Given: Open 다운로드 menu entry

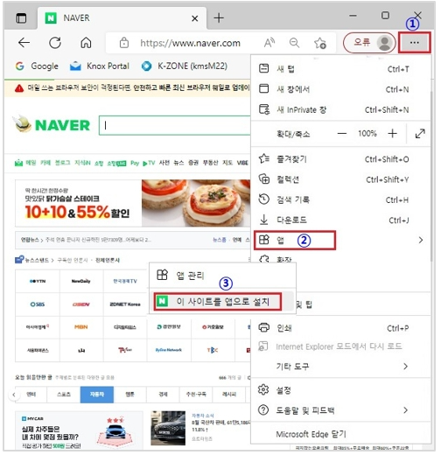Looking at the screenshot, I should (x=340, y=220).
